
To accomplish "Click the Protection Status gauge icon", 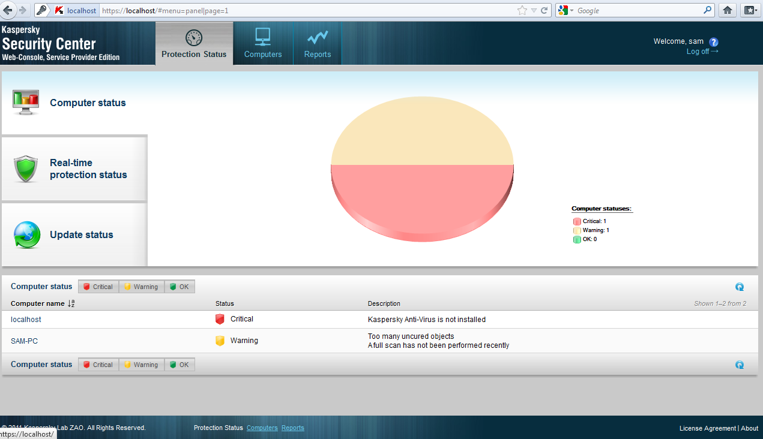I will [x=193, y=37].
